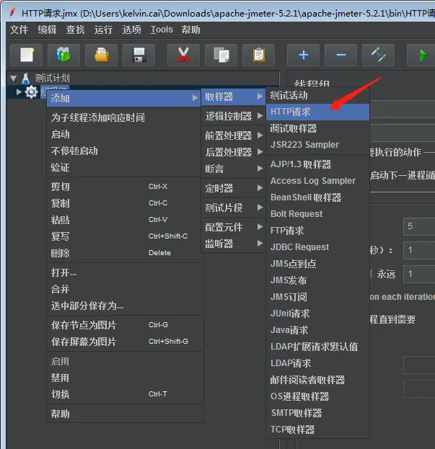Screen dimensions: 435x449
Task: Click the Expand all plus icon
Action: click(304, 55)
